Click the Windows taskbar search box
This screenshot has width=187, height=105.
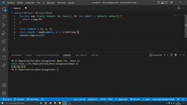coord(21,103)
